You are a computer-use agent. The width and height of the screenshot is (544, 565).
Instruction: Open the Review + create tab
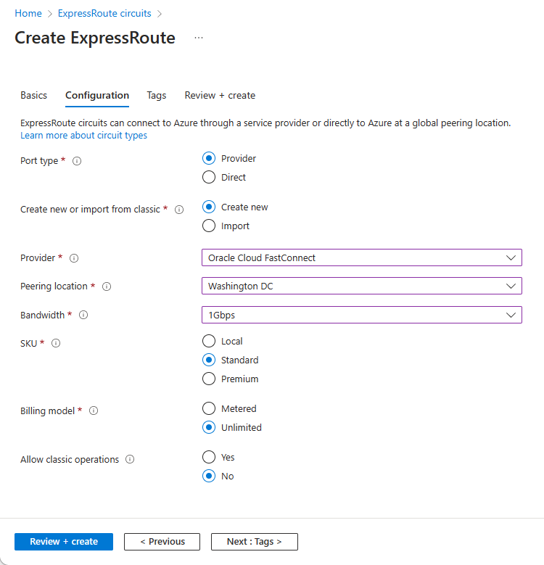220,95
